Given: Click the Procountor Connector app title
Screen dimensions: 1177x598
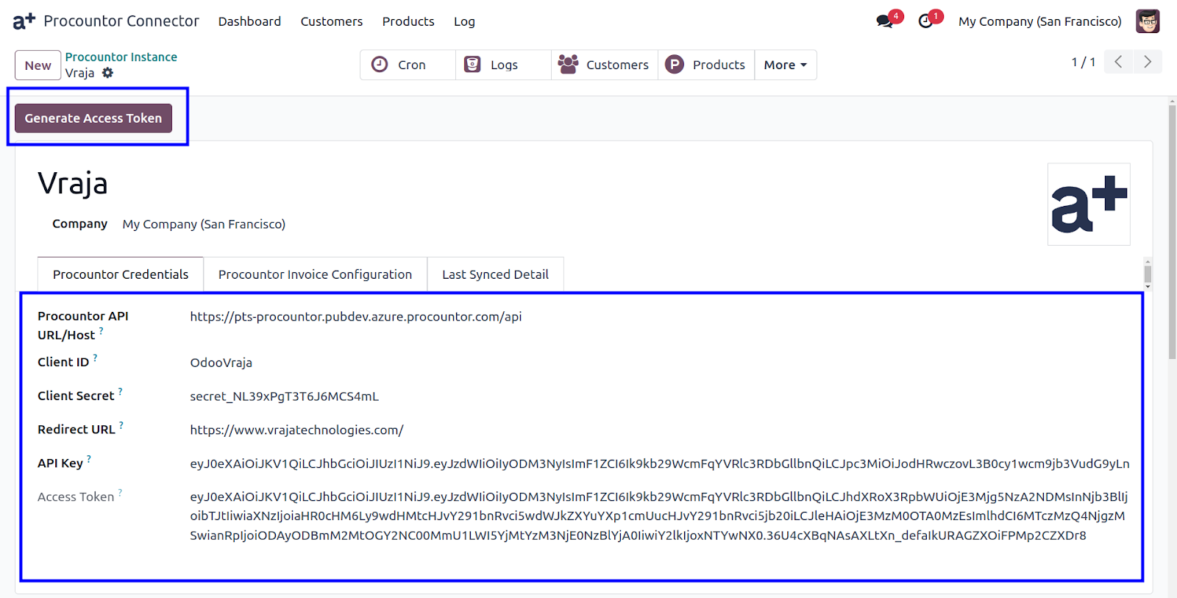Looking at the screenshot, I should (x=121, y=21).
